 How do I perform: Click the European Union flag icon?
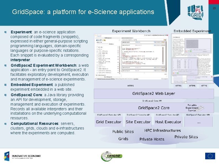(210, 156)
